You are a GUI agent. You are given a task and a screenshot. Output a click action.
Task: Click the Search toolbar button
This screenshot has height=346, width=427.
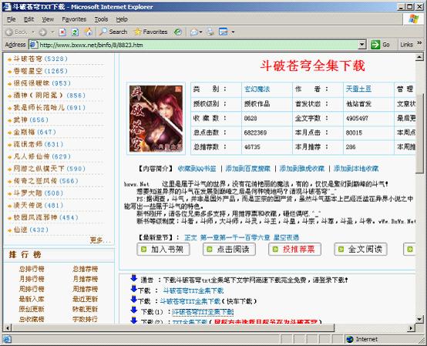[113, 32]
